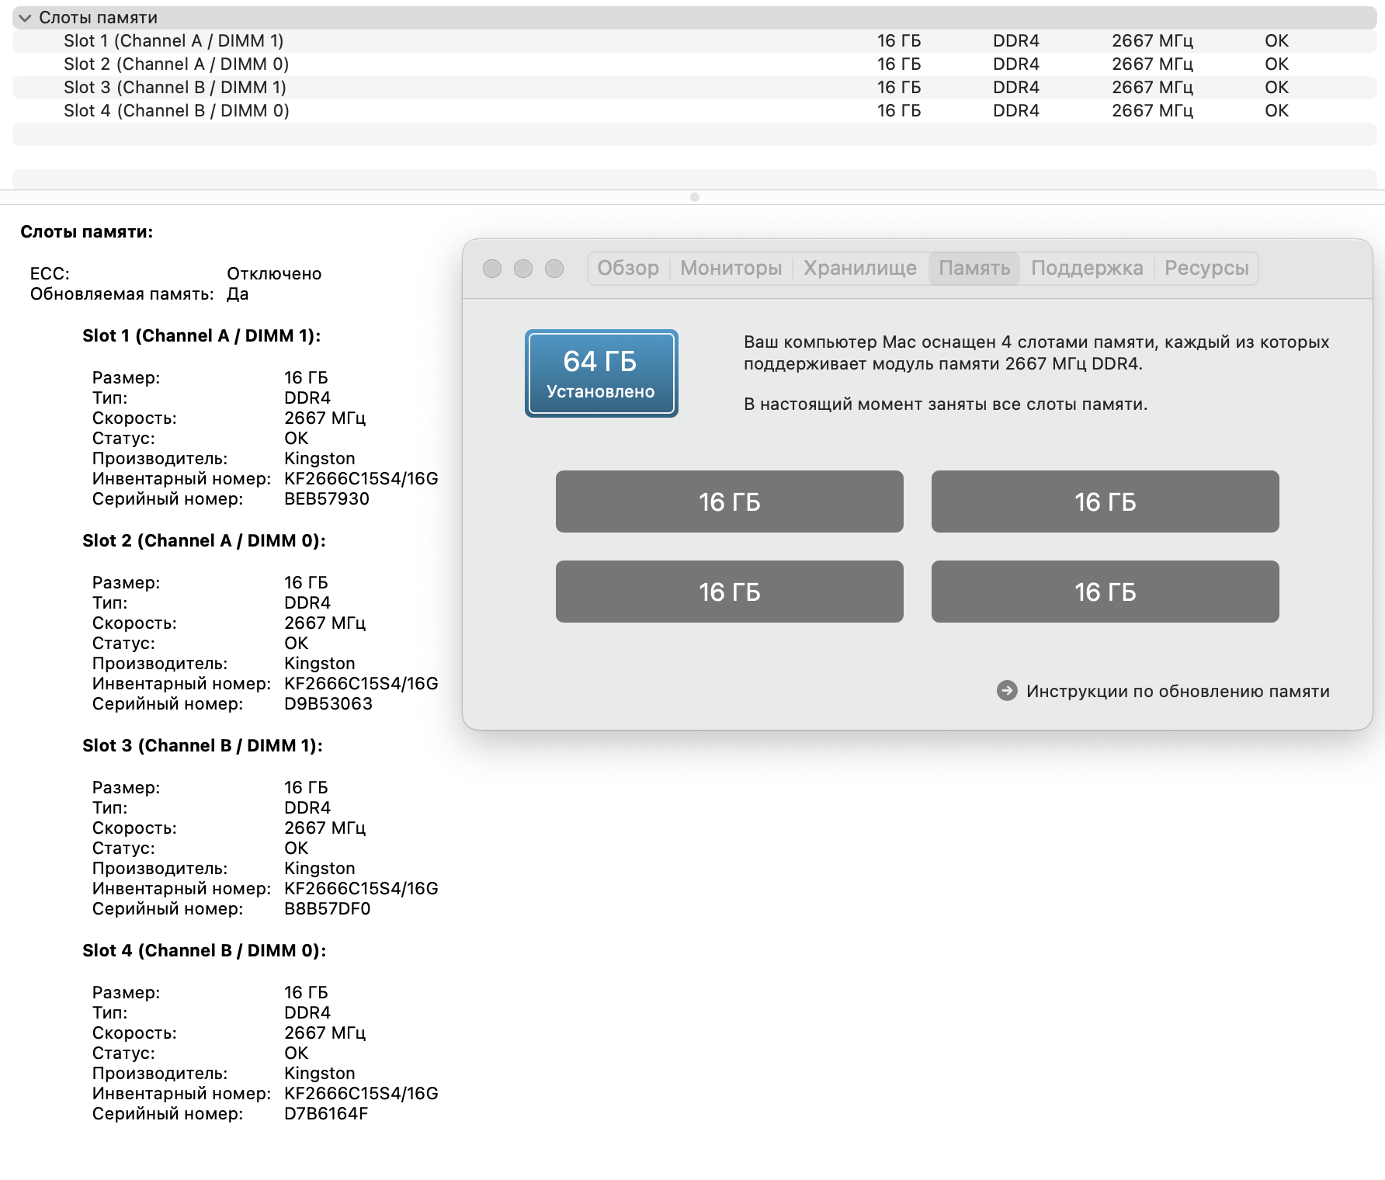Click serial number D9B53063
The width and height of the screenshot is (1385, 1180).
point(328,704)
